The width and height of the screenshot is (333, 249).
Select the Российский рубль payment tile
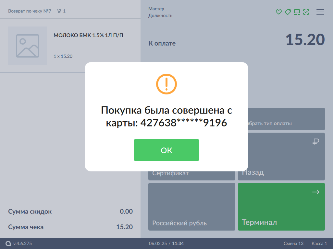(x=191, y=207)
